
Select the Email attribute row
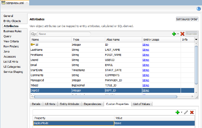pos(112,65)
